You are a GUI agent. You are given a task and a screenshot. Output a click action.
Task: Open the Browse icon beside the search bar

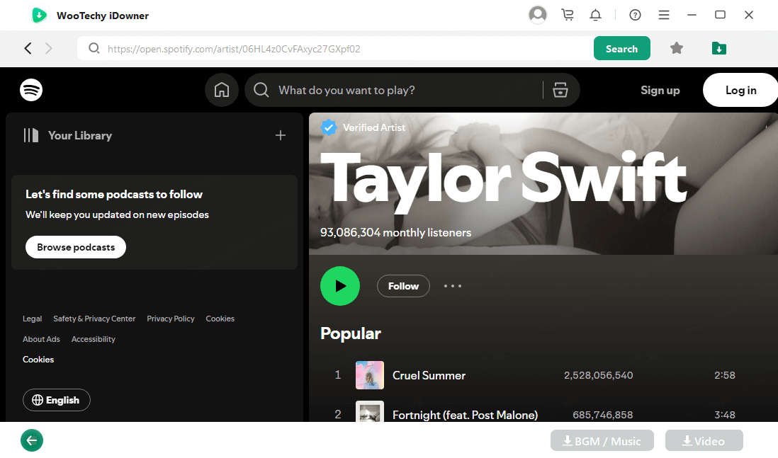[560, 90]
